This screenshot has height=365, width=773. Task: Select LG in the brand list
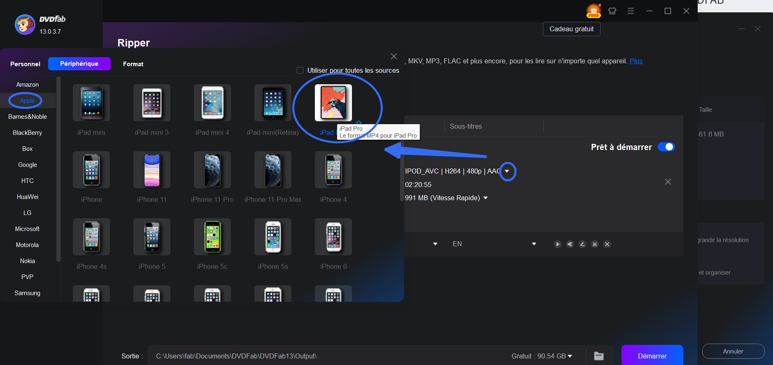coord(28,213)
